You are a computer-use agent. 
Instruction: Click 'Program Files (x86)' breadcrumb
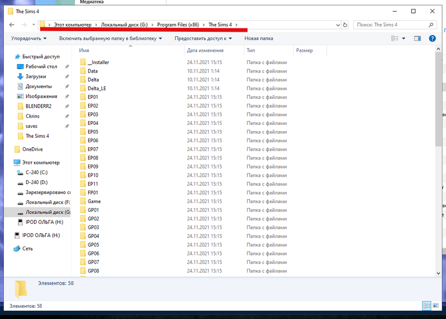(178, 25)
